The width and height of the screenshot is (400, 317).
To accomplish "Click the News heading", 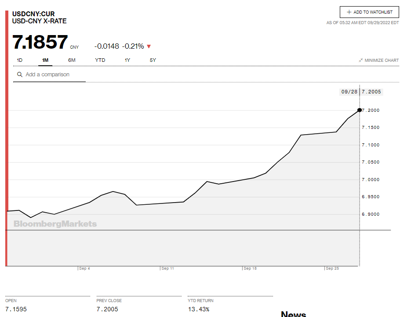I will (293, 314).
